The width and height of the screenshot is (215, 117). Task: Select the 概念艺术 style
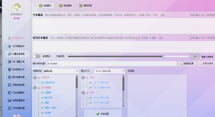click(49, 98)
